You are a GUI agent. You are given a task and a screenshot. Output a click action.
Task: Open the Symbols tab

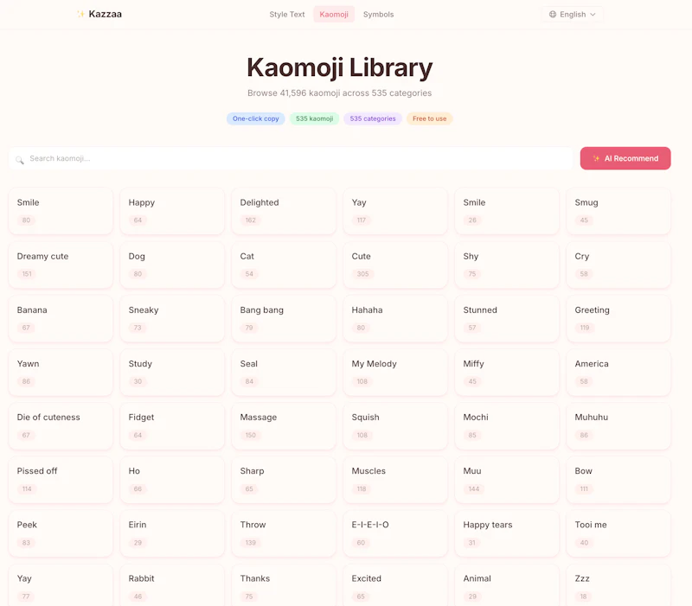pyautogui.click(x=378, y=14)
